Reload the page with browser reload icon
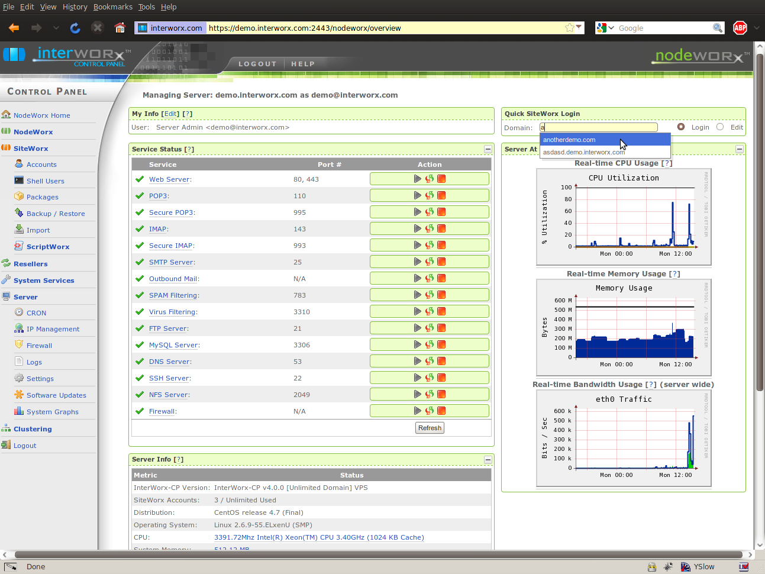This screenshot has height=574, width=765. pos(75,28)
